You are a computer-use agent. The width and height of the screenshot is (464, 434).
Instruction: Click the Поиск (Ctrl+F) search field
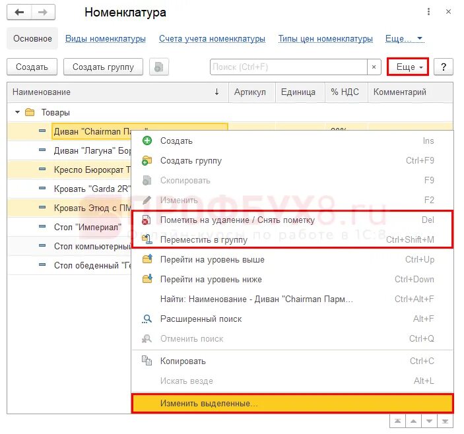pyautogui.click(x=289, y=67)
